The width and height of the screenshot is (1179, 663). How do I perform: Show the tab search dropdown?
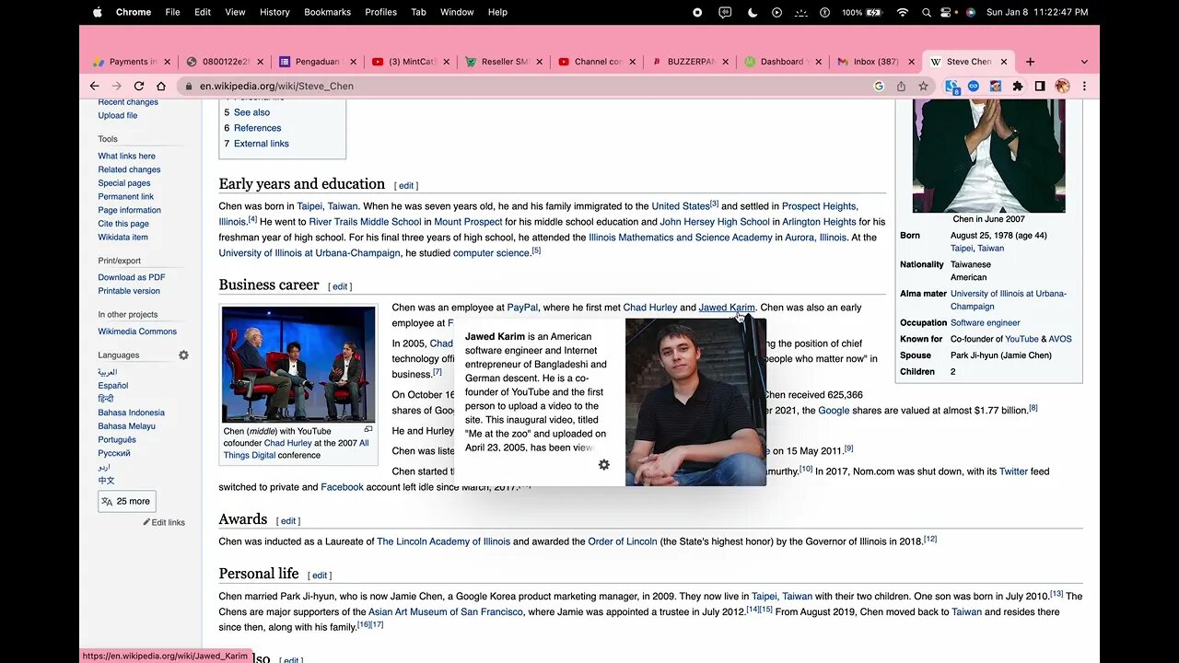1084,62
